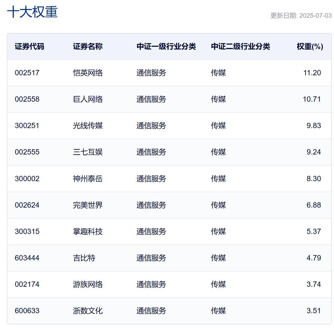The image size is (334, 328).
Task: Click the 证券代码 column header
Action: (29, 46)
